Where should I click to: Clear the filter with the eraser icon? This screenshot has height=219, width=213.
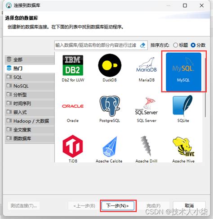(x=142, y=45)
